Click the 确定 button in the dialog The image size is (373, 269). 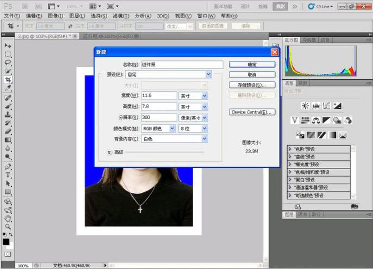[252, 64]
